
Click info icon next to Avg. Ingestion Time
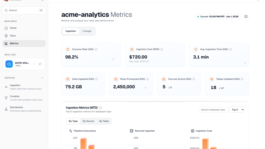[231, 49]
